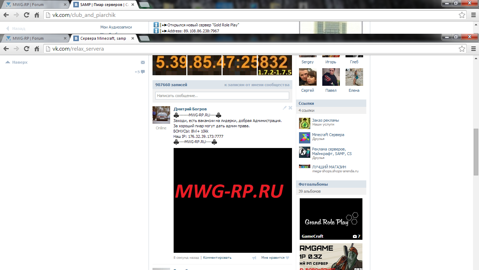The width and height of the screenshot is (479, 270).
Task: Open the ЛУЧШИЙ МАГАЗИН link
Action: 329,167
